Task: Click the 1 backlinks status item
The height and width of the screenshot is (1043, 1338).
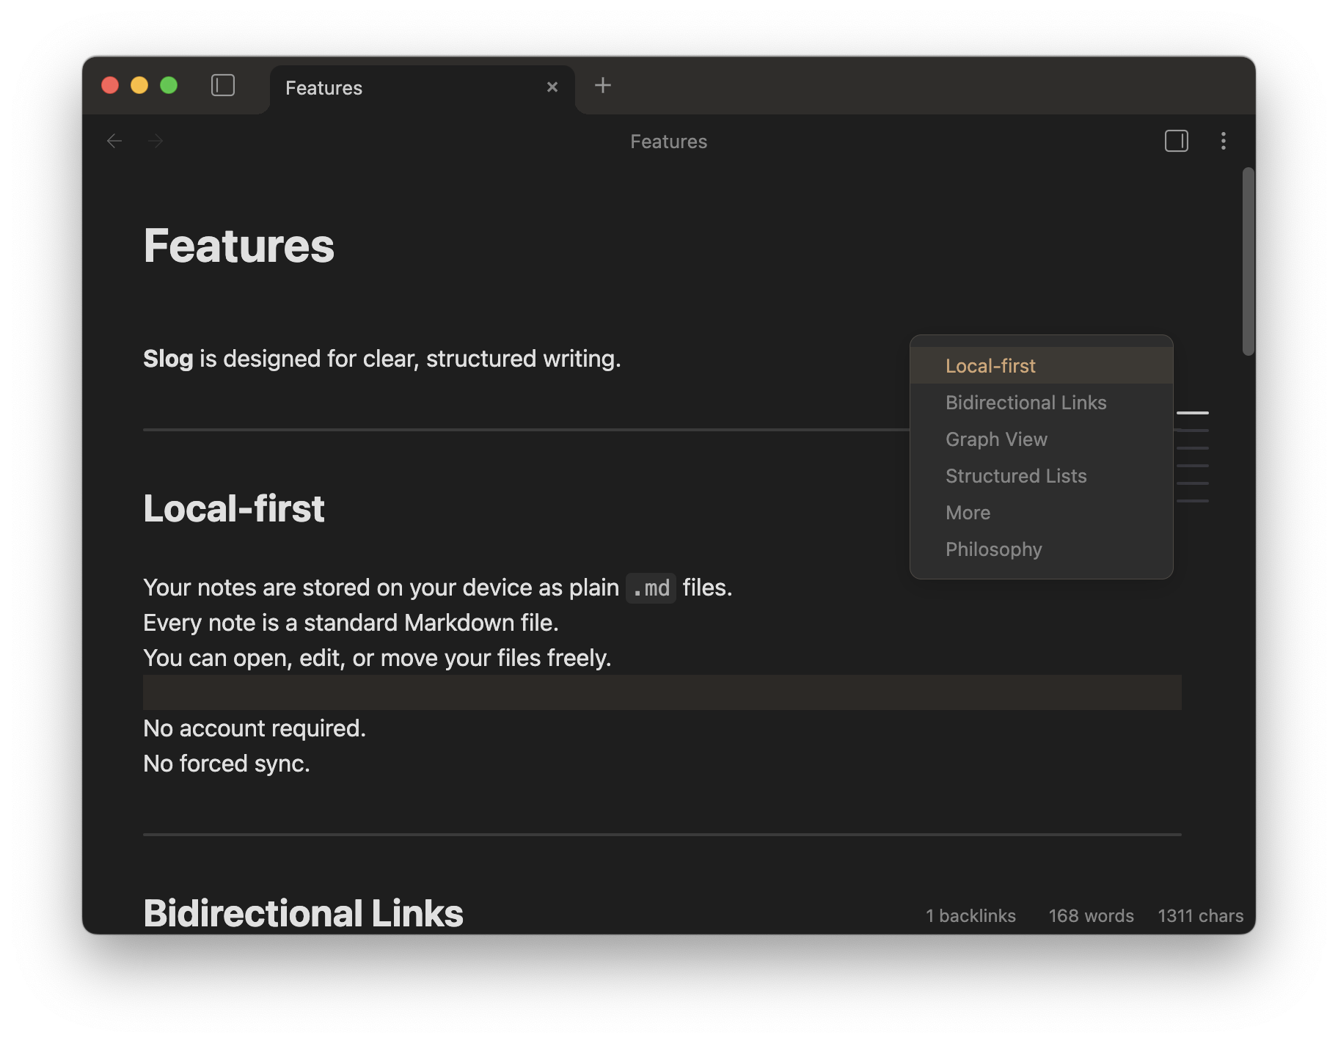Action: pos(970,916)
